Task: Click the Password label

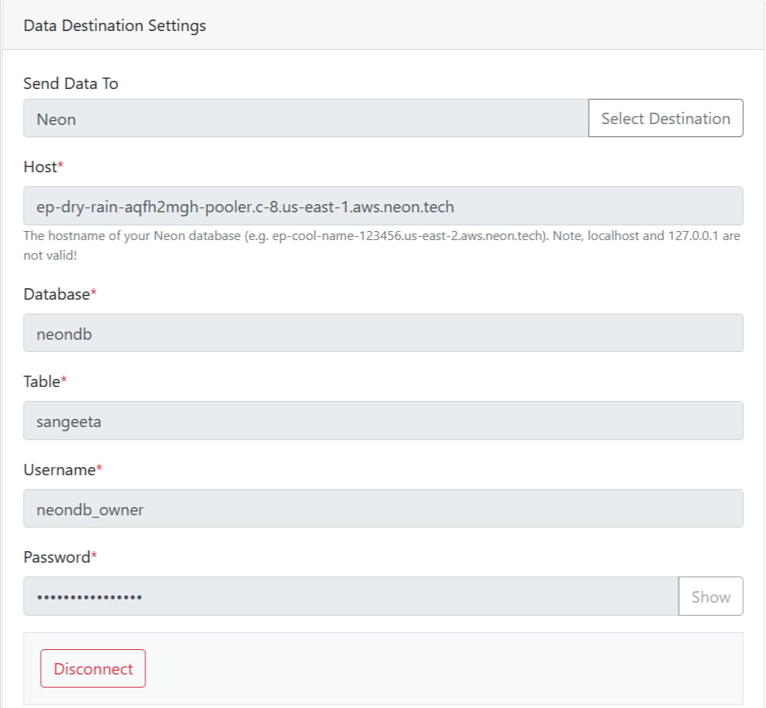Action: click(60, 557)
